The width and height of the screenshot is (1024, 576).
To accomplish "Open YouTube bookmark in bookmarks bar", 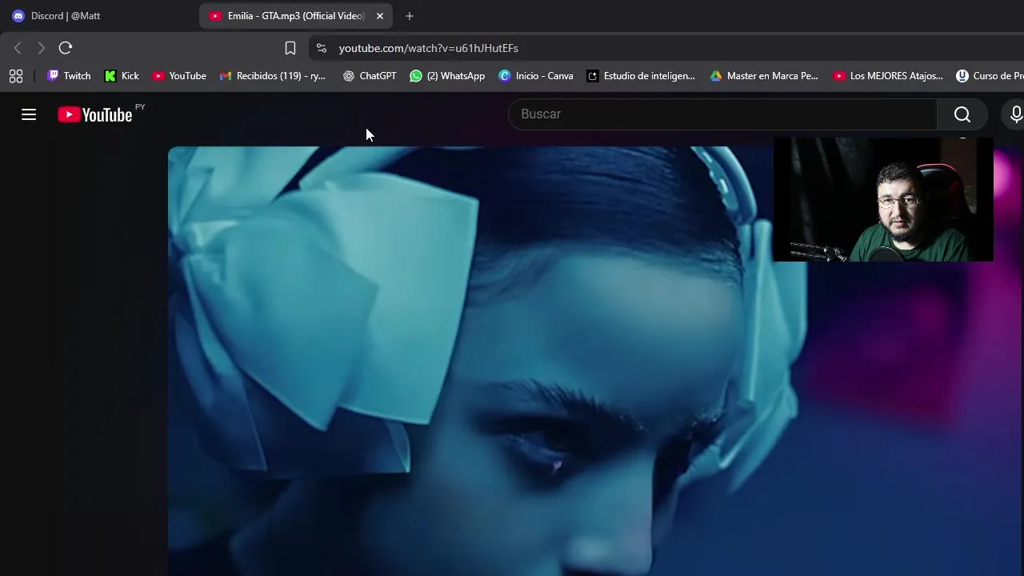I will click(179, 76).
